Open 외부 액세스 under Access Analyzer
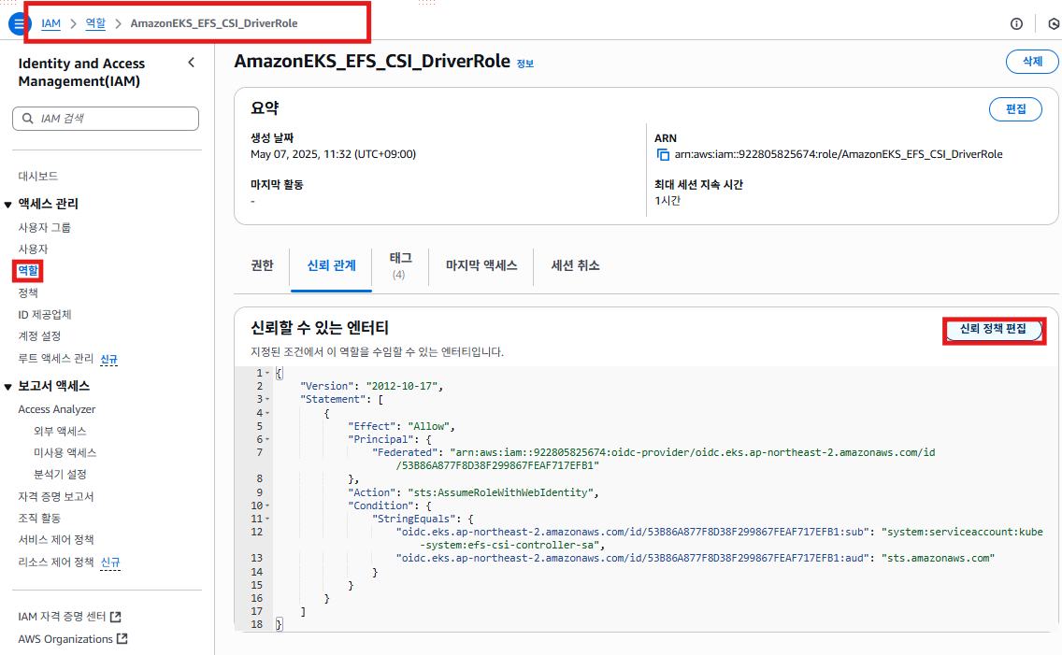This screenshot has height=655, width=1062. coord(60,431)
